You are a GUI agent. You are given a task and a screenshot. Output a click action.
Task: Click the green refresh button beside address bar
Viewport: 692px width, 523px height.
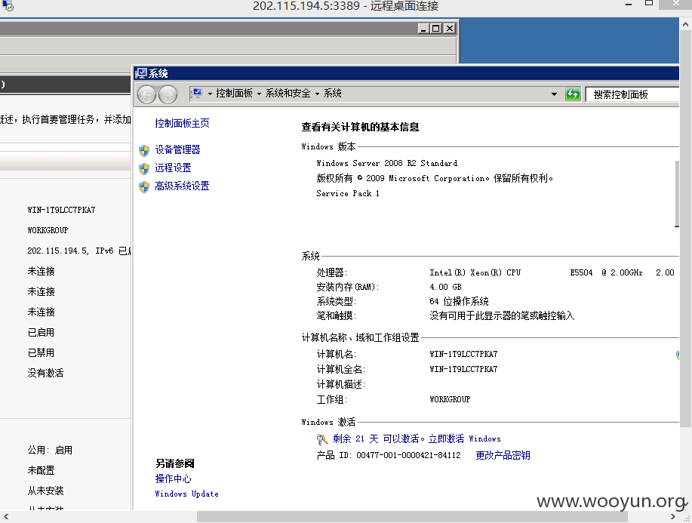(573, 94)
